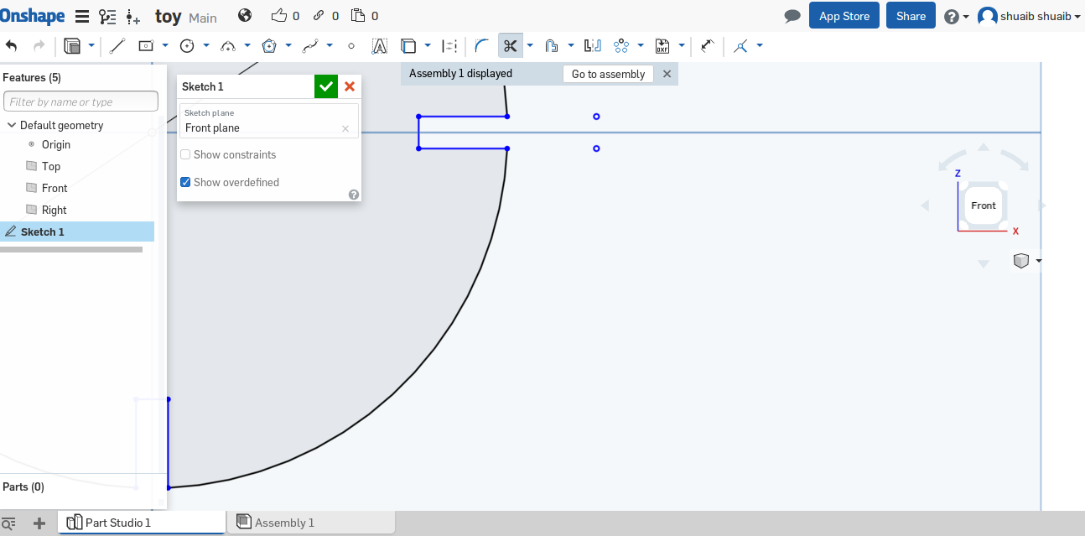Open dropdown next to constraint tool
The height and width of the screenshot is (536, 1085).
(760, 45)
